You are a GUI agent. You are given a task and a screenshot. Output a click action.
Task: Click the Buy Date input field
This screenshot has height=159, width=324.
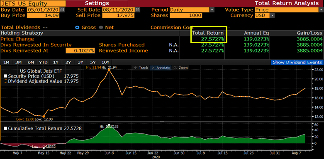tap(43, 9)
